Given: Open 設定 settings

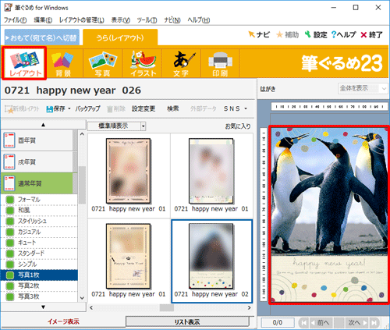Looking at the screenshot, I should point(316,34).
